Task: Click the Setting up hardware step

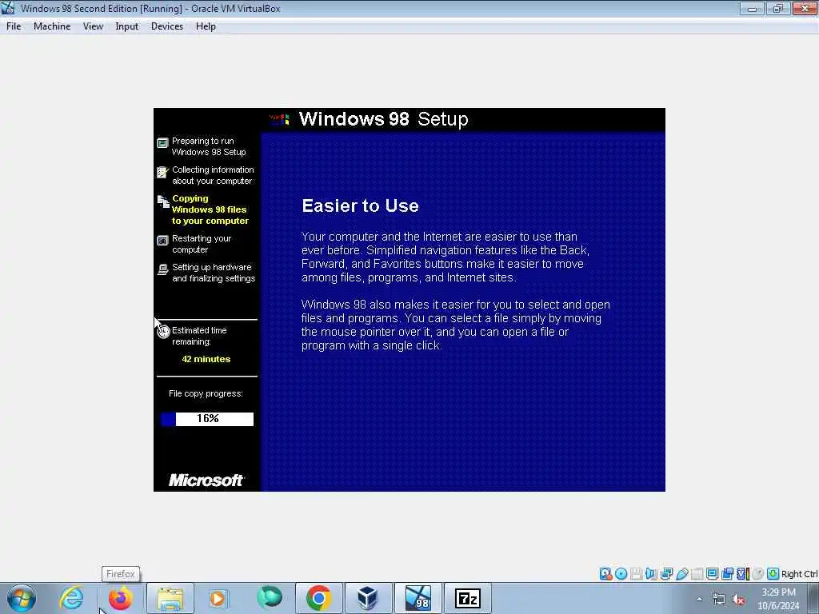Action: point(214,273)
